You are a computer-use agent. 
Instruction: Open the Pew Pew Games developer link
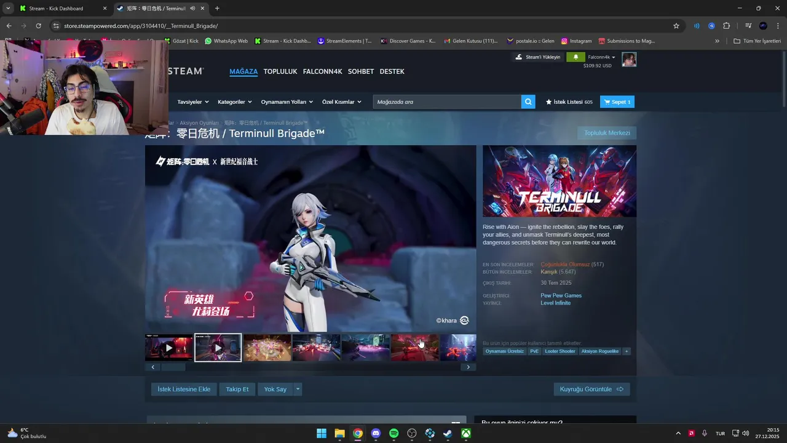[561, 295]
